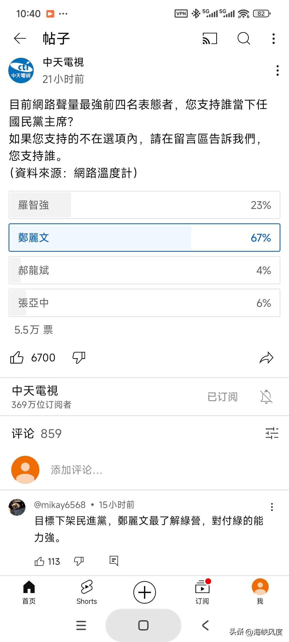Open the cast to device icon
This screenshot has height=642, width=289.
point(210,39)
